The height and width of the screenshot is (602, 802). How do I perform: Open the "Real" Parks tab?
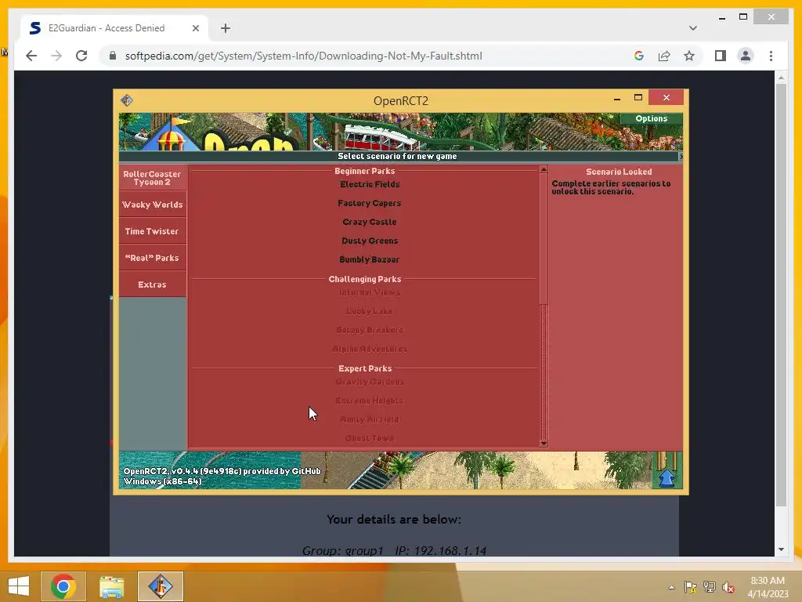tap(153, 257)
